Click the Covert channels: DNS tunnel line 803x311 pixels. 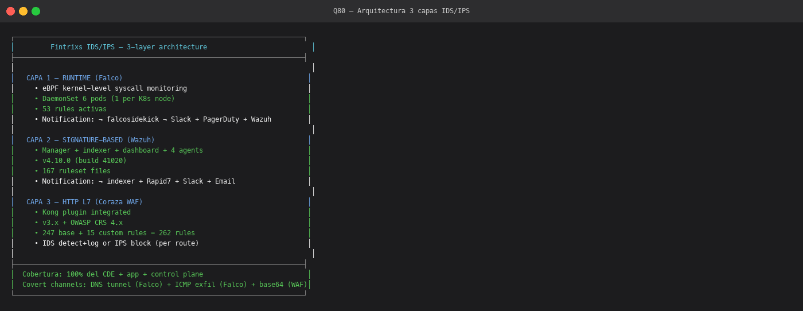165,285
